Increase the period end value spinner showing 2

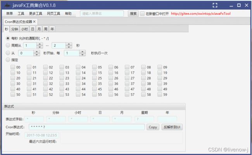(69, 44)
